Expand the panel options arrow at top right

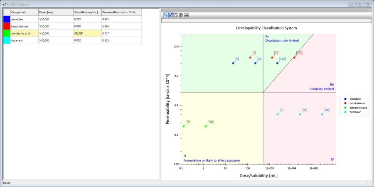tap(369, 10)
